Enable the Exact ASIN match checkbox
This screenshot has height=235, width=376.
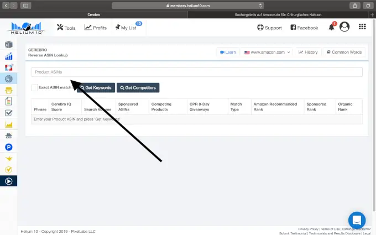[x=35, y=87]
